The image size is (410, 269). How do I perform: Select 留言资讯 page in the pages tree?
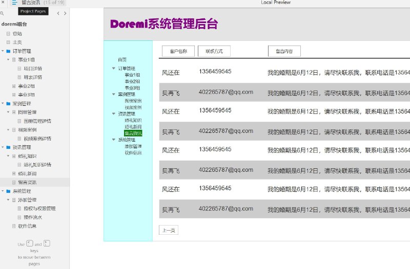(27, 183)
